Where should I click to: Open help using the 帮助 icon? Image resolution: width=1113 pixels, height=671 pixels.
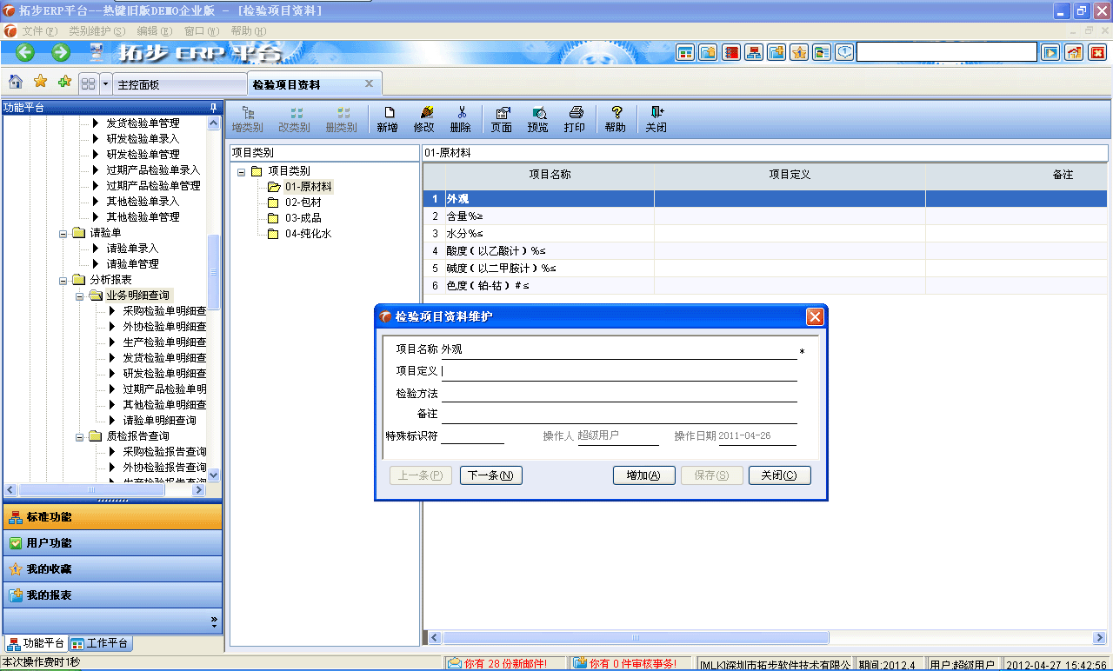pos(616,118)
